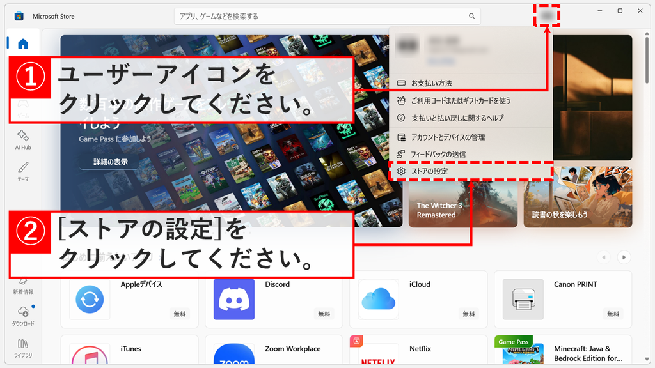
Task: Open ライブラリ in the sidebar
Action: pos(23,348)
